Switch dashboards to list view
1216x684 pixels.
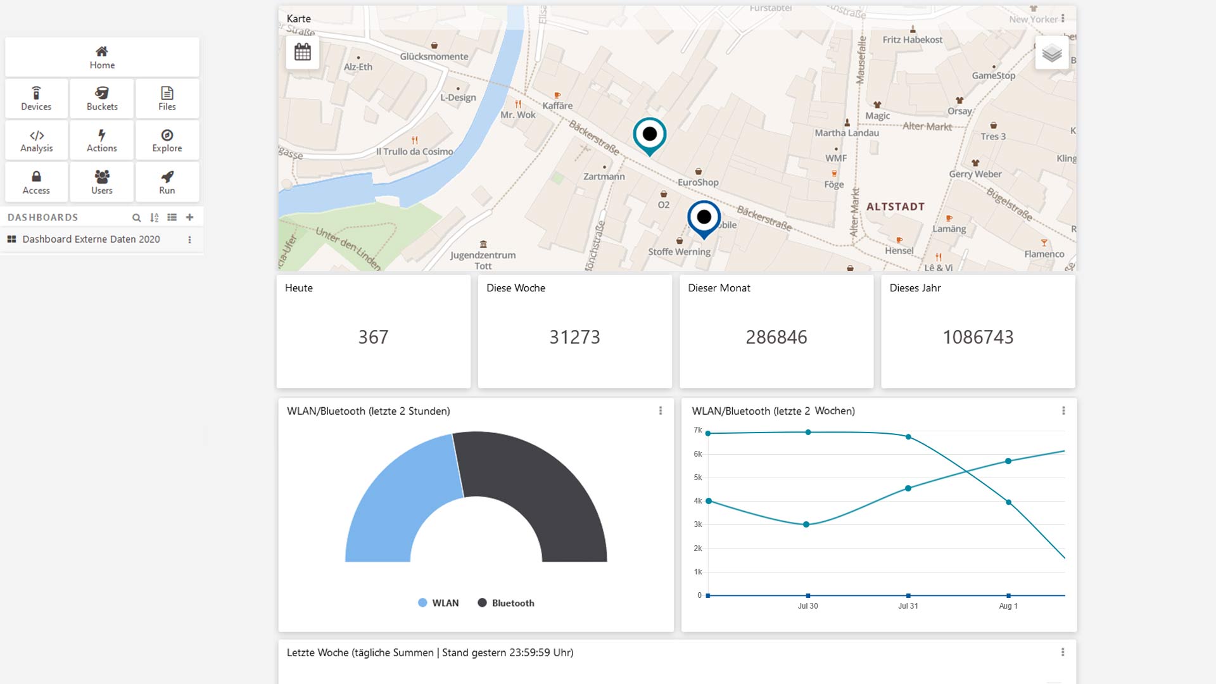[172, 217]
